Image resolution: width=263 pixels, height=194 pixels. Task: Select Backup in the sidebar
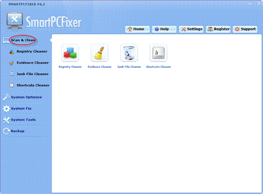coord(18,131)
